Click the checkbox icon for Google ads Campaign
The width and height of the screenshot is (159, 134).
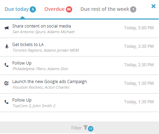point(7,83)
